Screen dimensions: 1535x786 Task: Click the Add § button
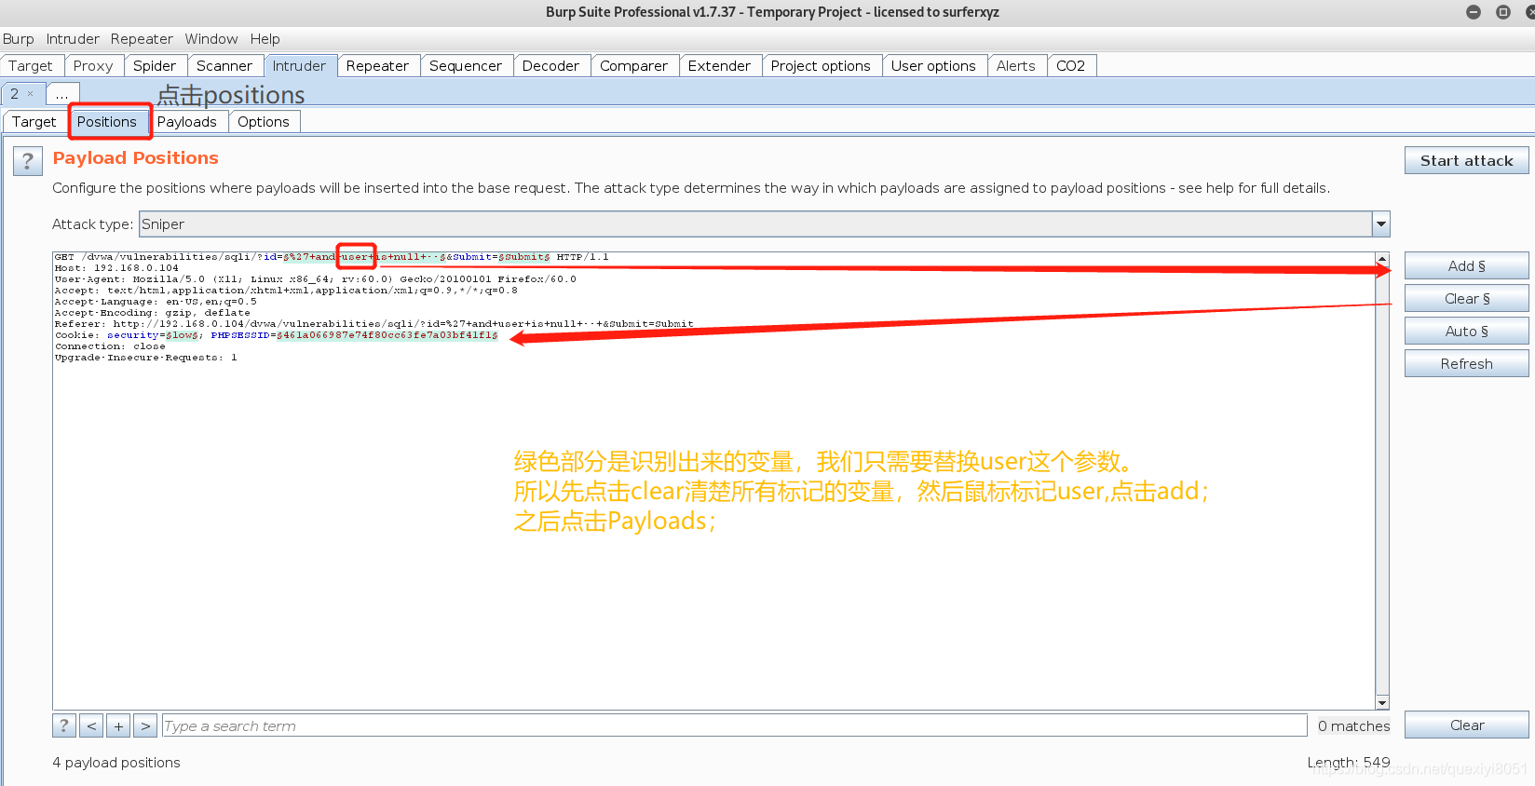[1466, 265]
